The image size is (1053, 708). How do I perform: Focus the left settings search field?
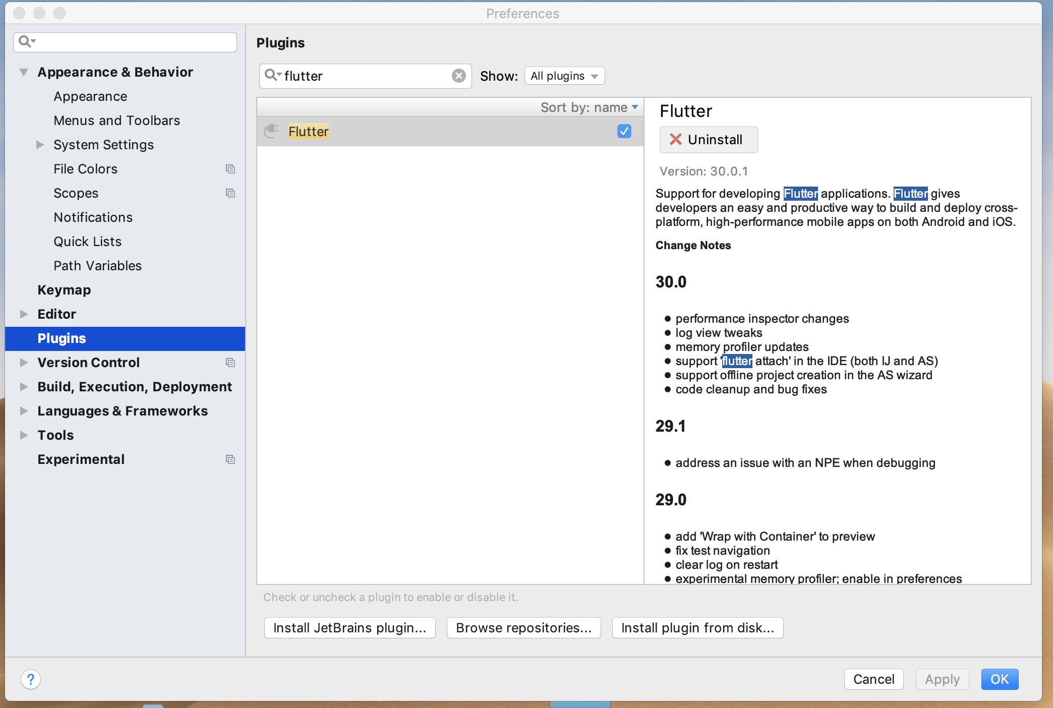125,42
